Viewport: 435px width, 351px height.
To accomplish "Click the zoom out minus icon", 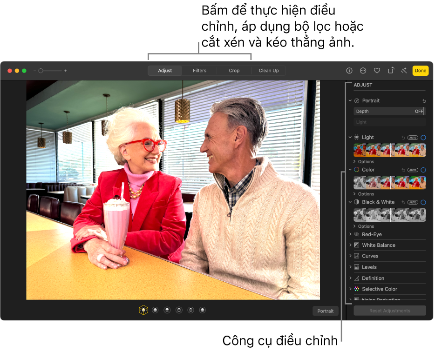I will click(x=34, y=71).
